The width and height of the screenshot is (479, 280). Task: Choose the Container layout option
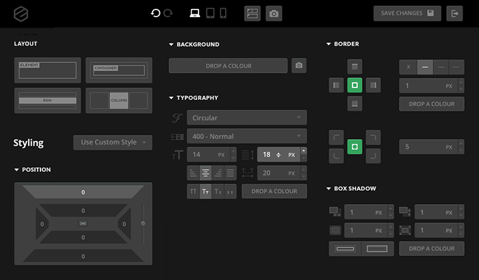click(x=119, y=71)
